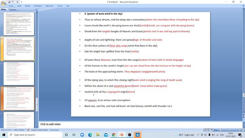Open the Design ribbon tab

tap(28, 6)
